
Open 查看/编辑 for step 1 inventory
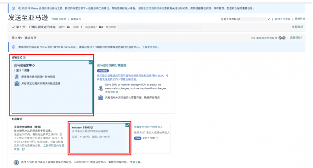(x=297, y=27)
